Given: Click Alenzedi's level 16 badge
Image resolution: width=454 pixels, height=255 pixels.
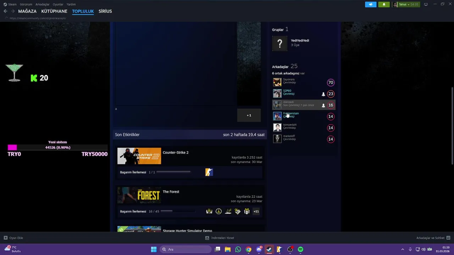Looking at the screenshot, I should click(331, 105).
